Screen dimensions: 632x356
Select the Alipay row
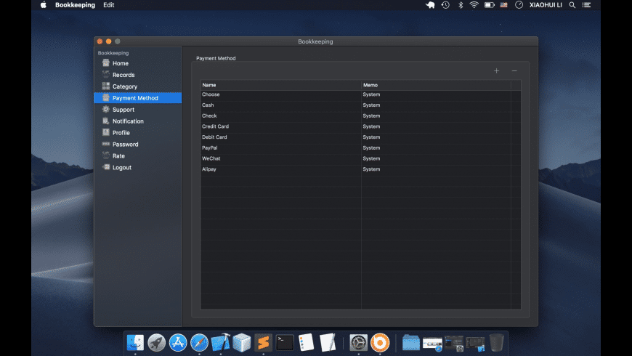[361, 169]
